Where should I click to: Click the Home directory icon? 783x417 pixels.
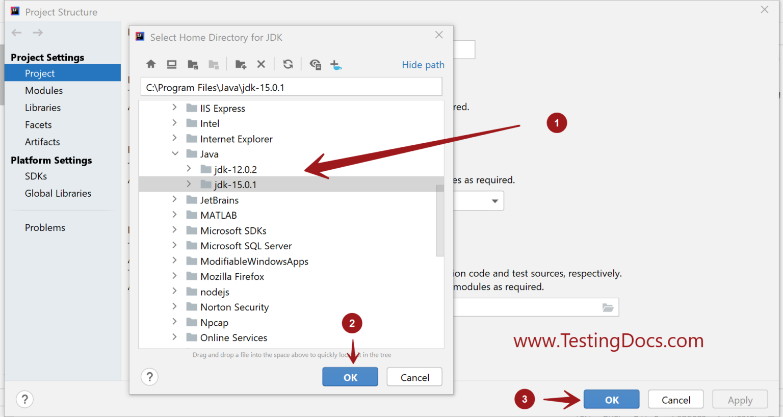click(151, 64)
